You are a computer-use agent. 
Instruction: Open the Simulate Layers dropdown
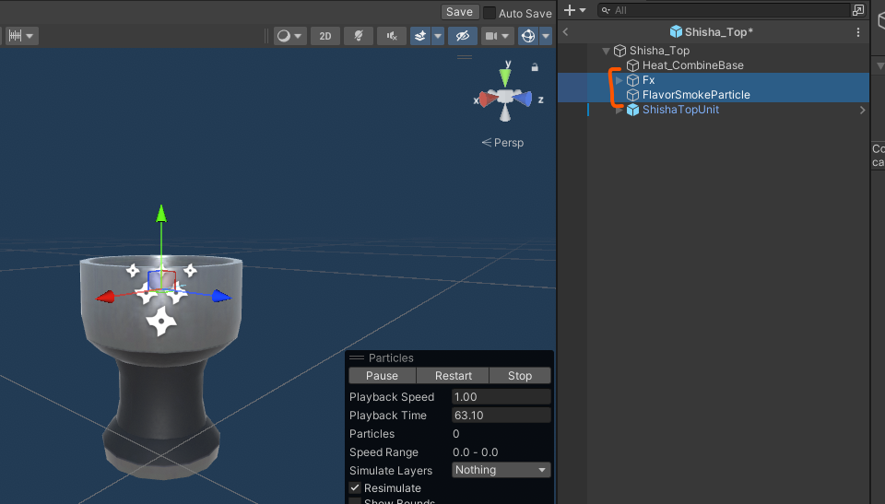click(x=501, y=470)
